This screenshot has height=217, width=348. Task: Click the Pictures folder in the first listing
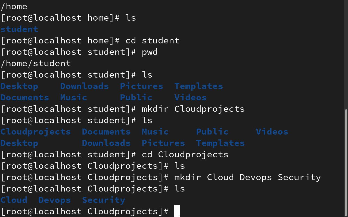pos(142,86)
